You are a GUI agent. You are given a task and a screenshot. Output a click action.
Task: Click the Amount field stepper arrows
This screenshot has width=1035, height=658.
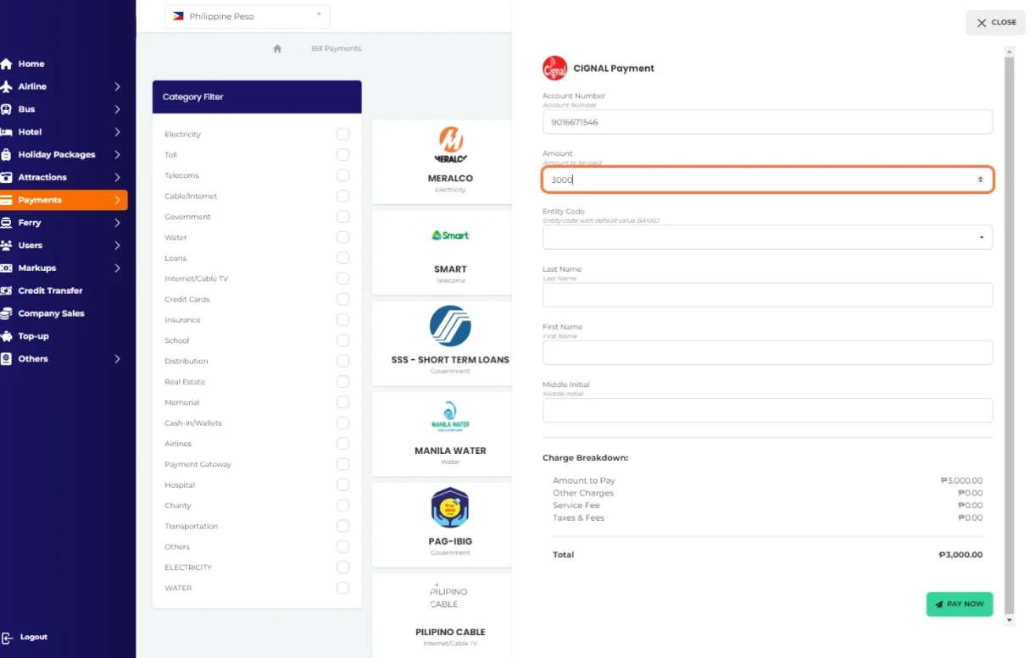point(980,180)
